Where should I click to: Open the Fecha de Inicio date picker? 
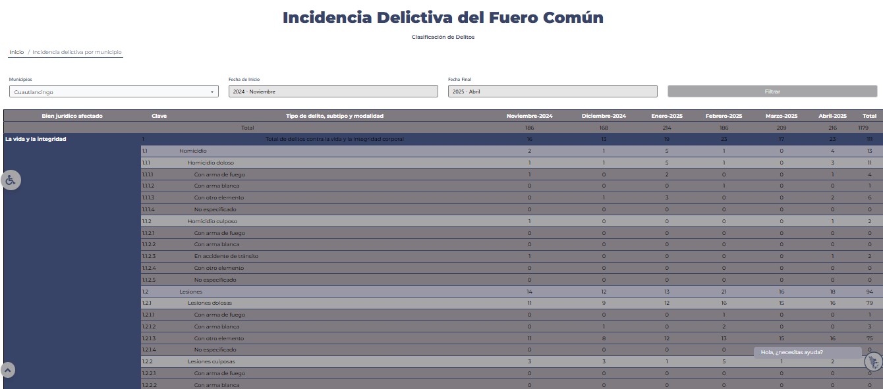click(x=333, y=91)
